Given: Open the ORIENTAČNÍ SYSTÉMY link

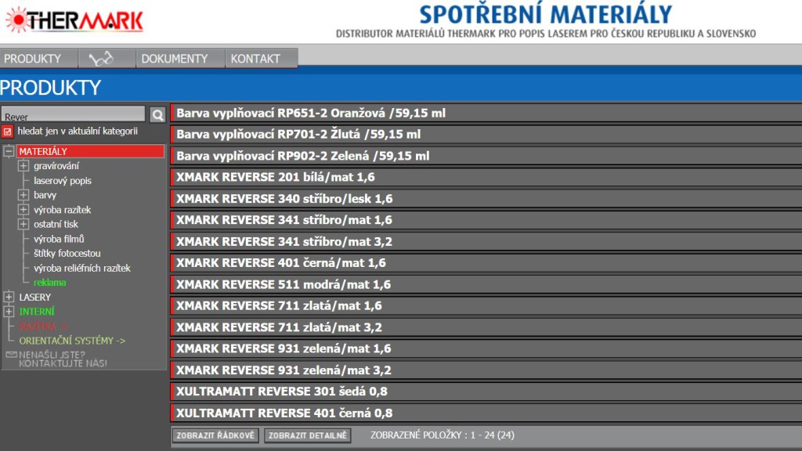Looking at the screenshot, I should 72,341.
